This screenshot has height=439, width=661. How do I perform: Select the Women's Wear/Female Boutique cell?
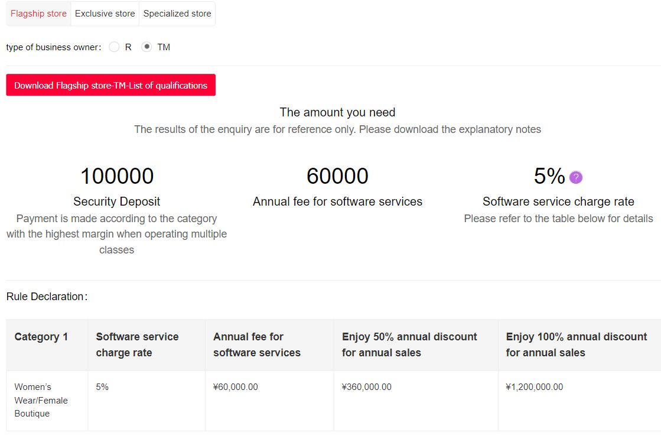tap(41, 400)
